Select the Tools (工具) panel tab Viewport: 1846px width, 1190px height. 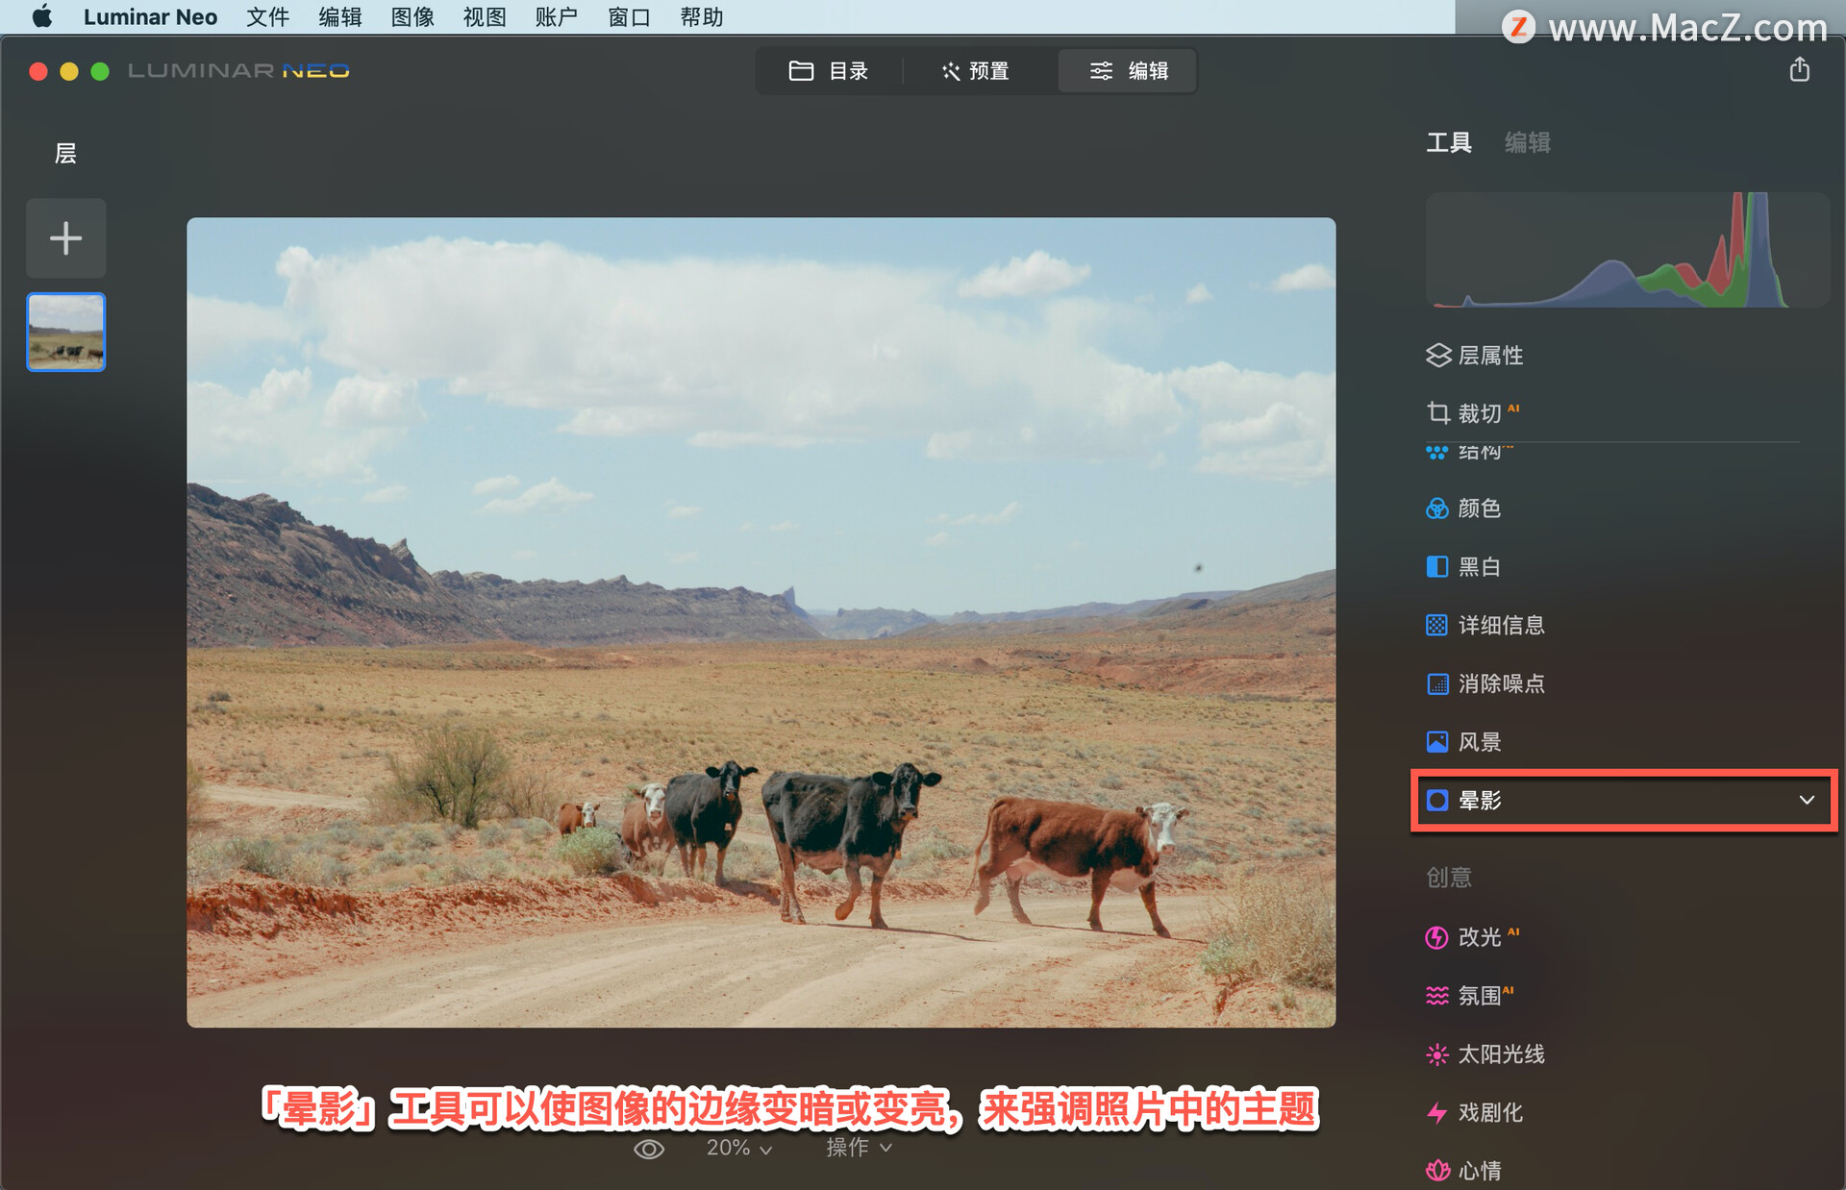(1449, 143)
